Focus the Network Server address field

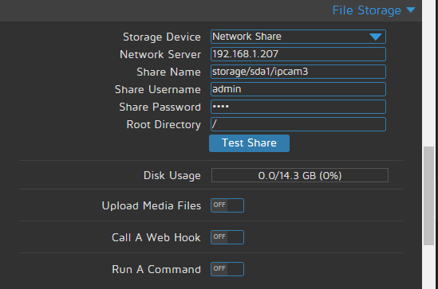point(298,54)
